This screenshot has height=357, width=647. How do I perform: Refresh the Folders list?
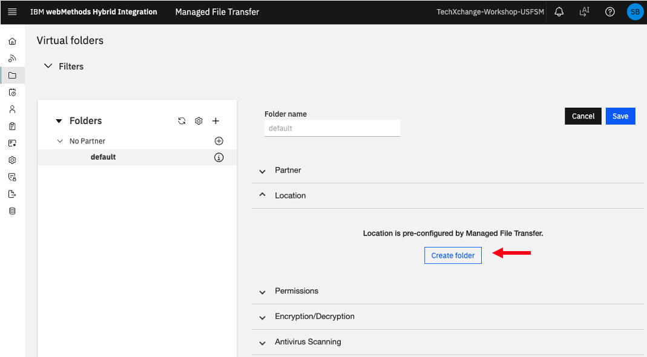[x=182, y=121]
